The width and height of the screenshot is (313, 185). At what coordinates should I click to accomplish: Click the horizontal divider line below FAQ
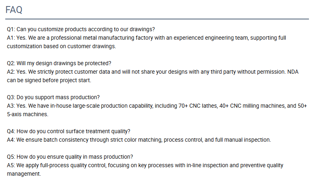(157, 19)
